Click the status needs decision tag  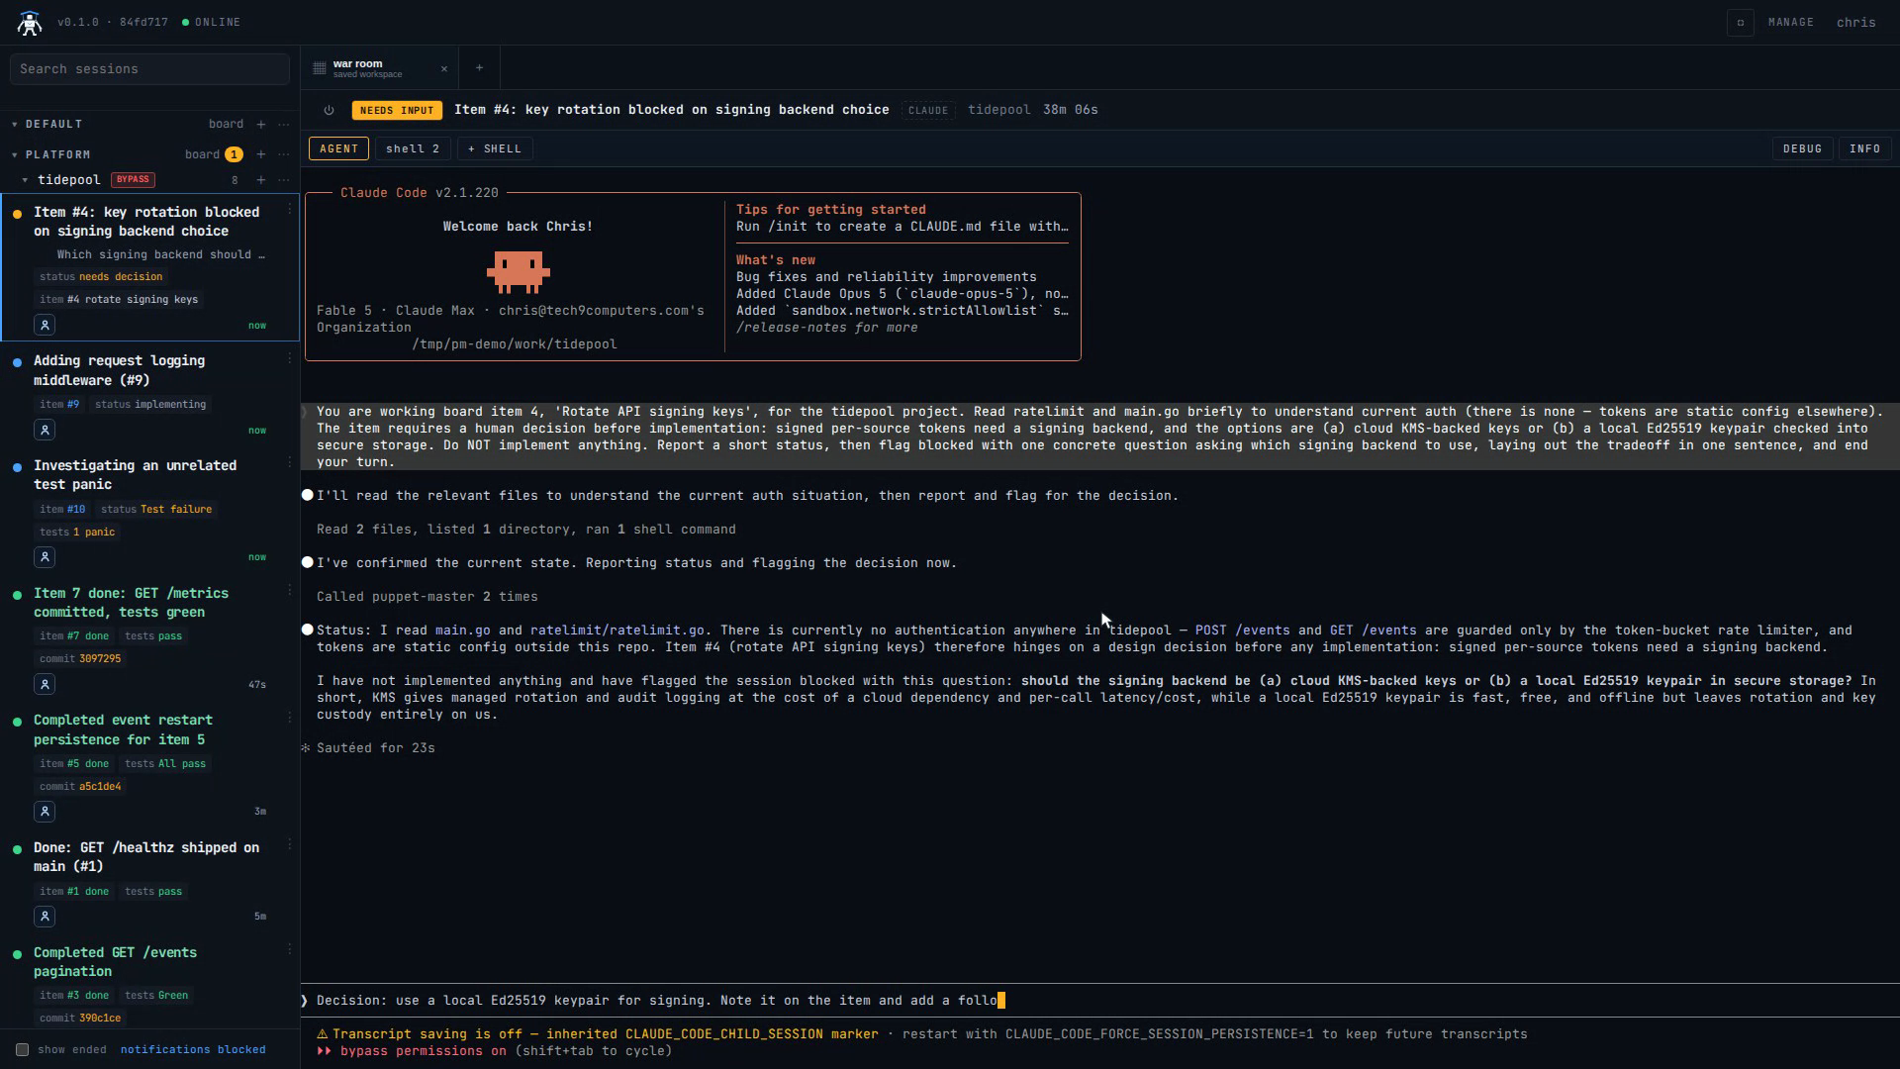(101, 277)
